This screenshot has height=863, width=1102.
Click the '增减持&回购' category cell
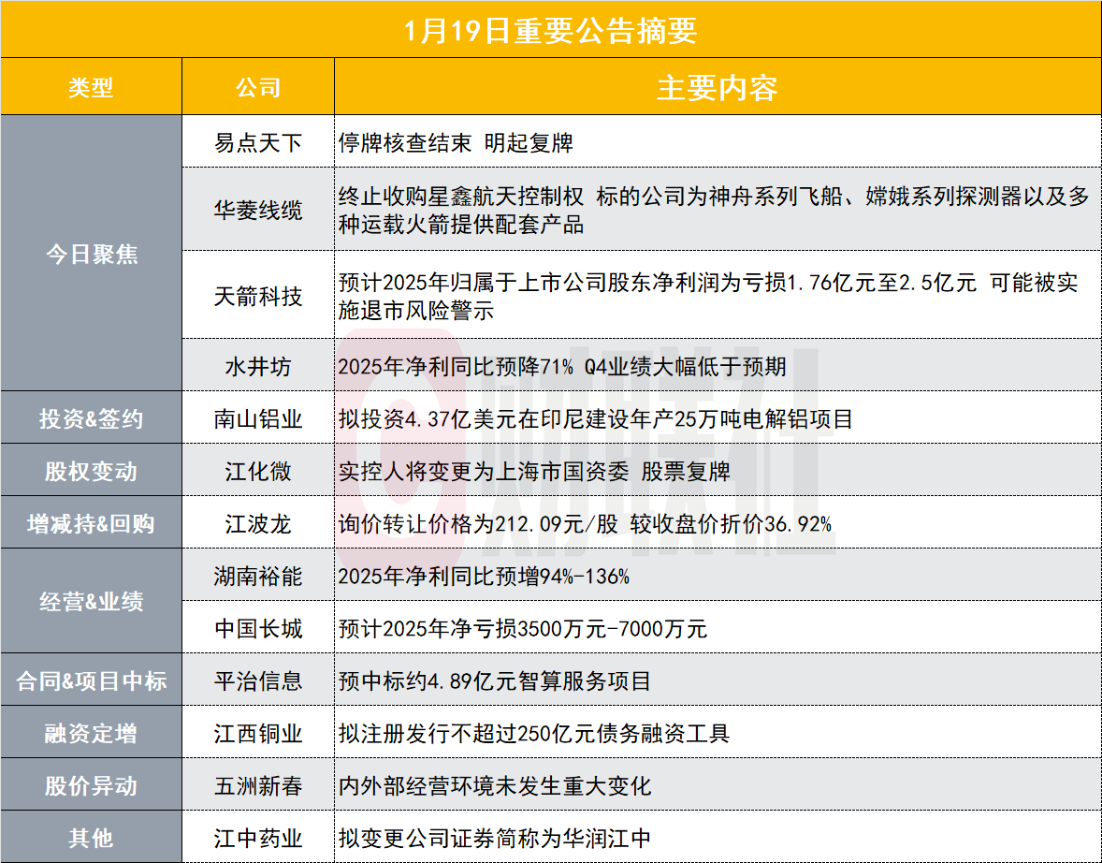click(x=92, y=524)
